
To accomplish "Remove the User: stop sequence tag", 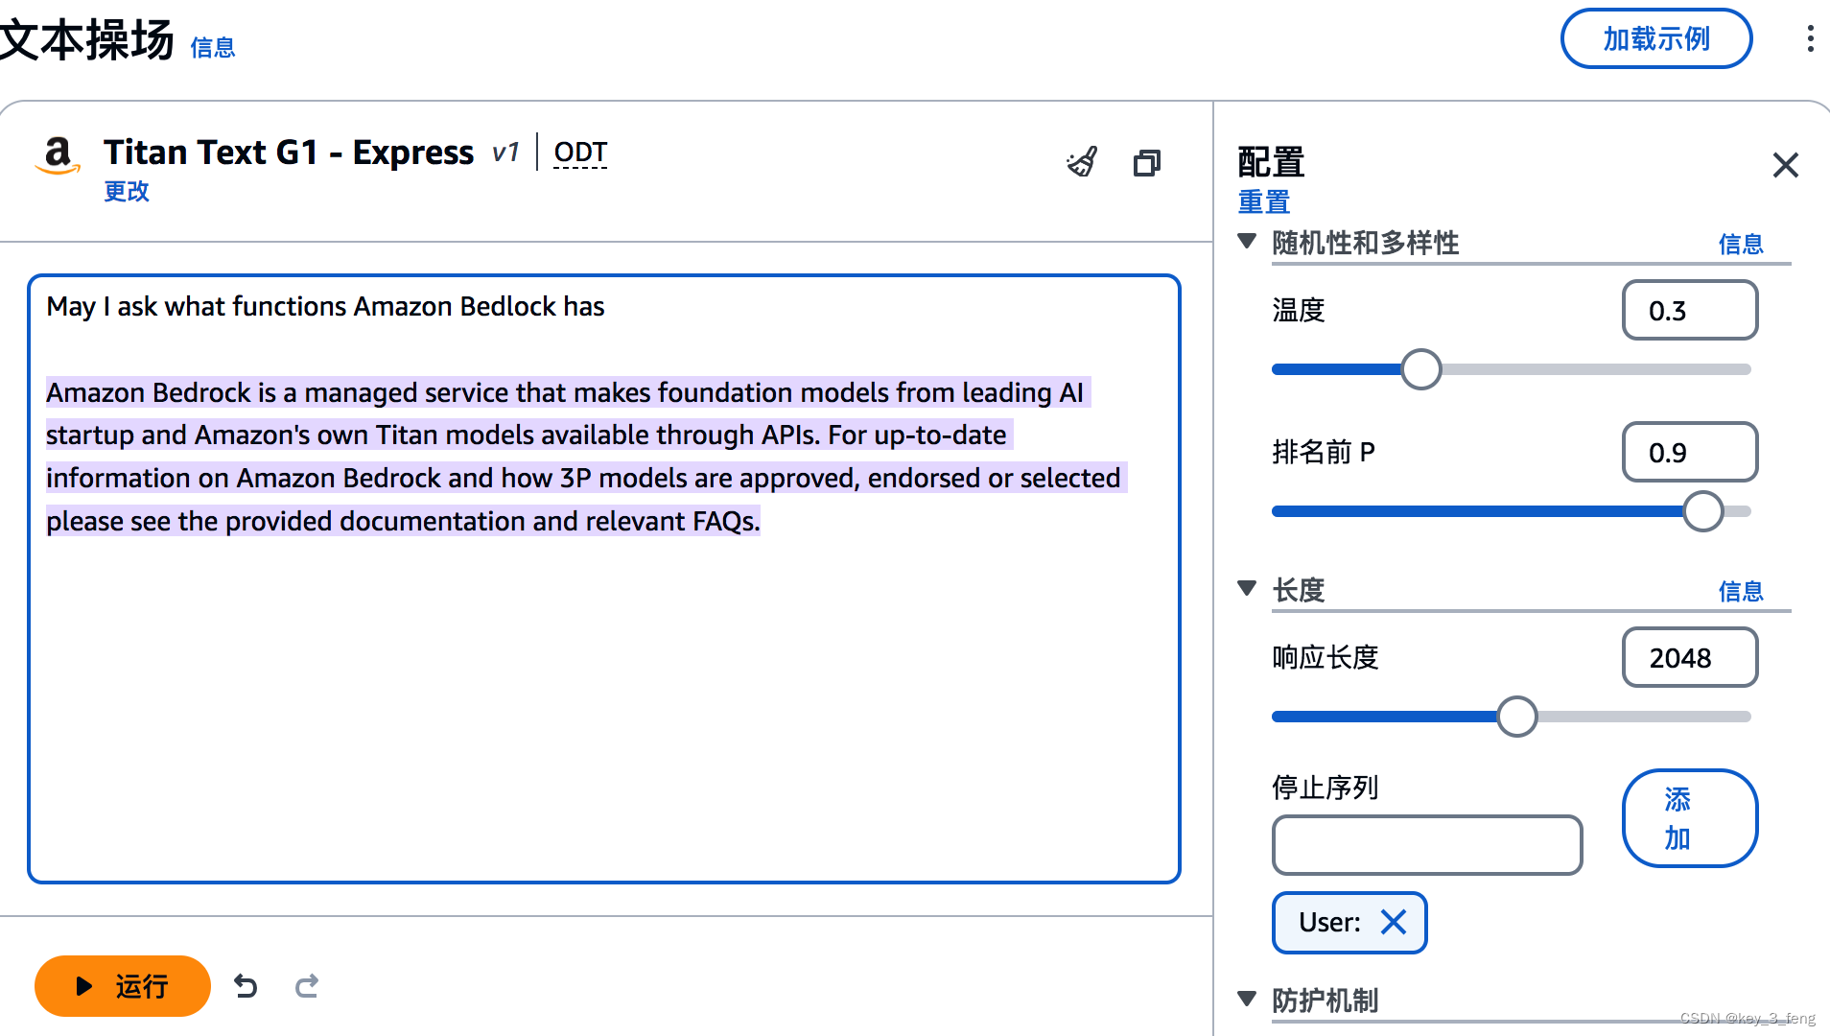I will click(x=1394, y=922).
